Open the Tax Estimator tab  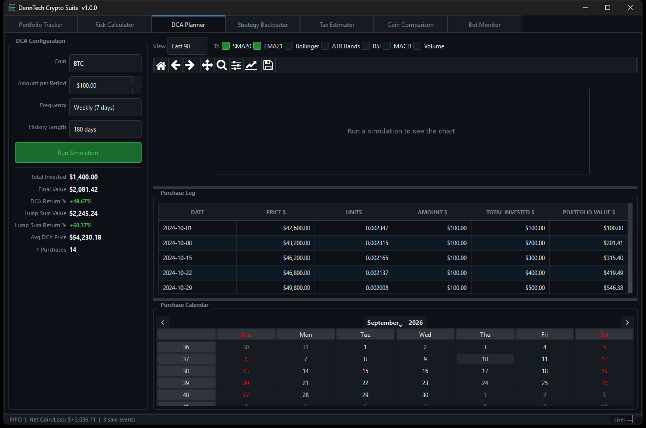(337, 24)
